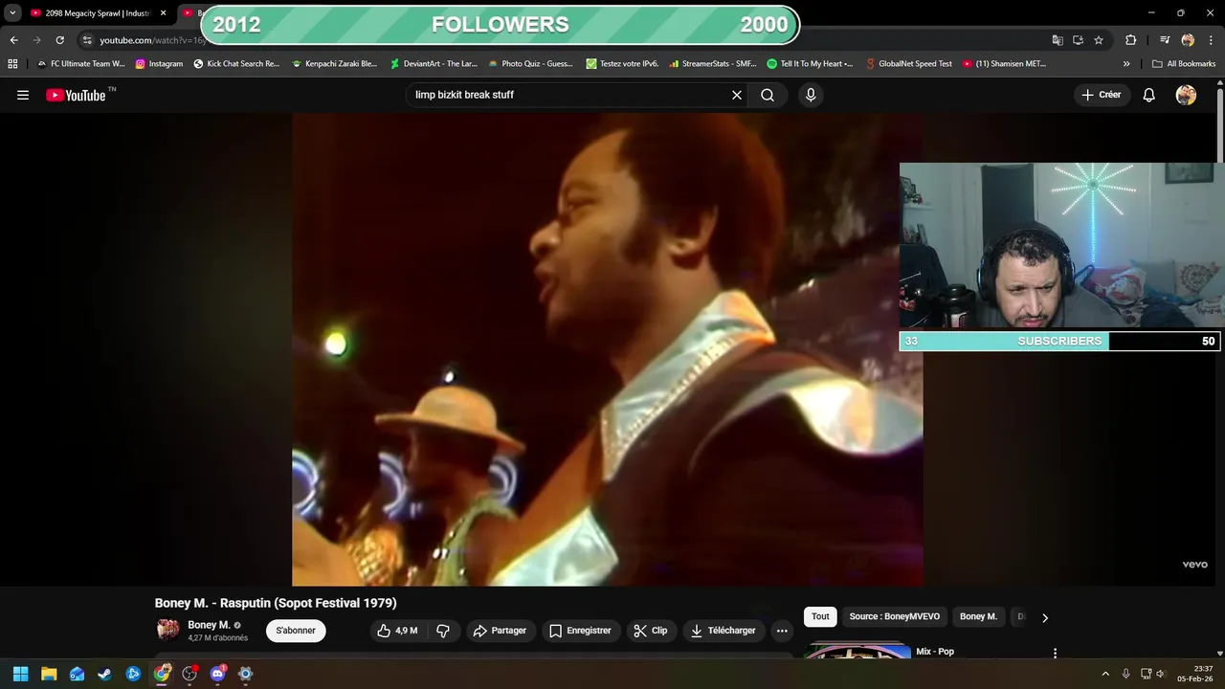The width and height of the screenshot is (1225, 689).
Task: Open the volume control in system tray
Action: pyautogui.click(x=1160, y=674)
